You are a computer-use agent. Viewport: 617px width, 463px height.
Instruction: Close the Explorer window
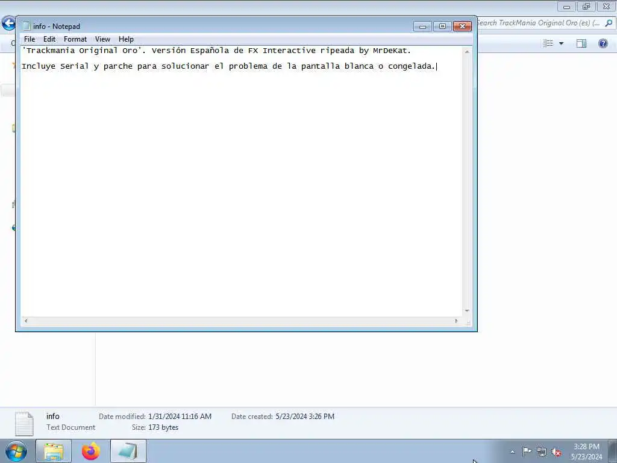pos(606,7)
